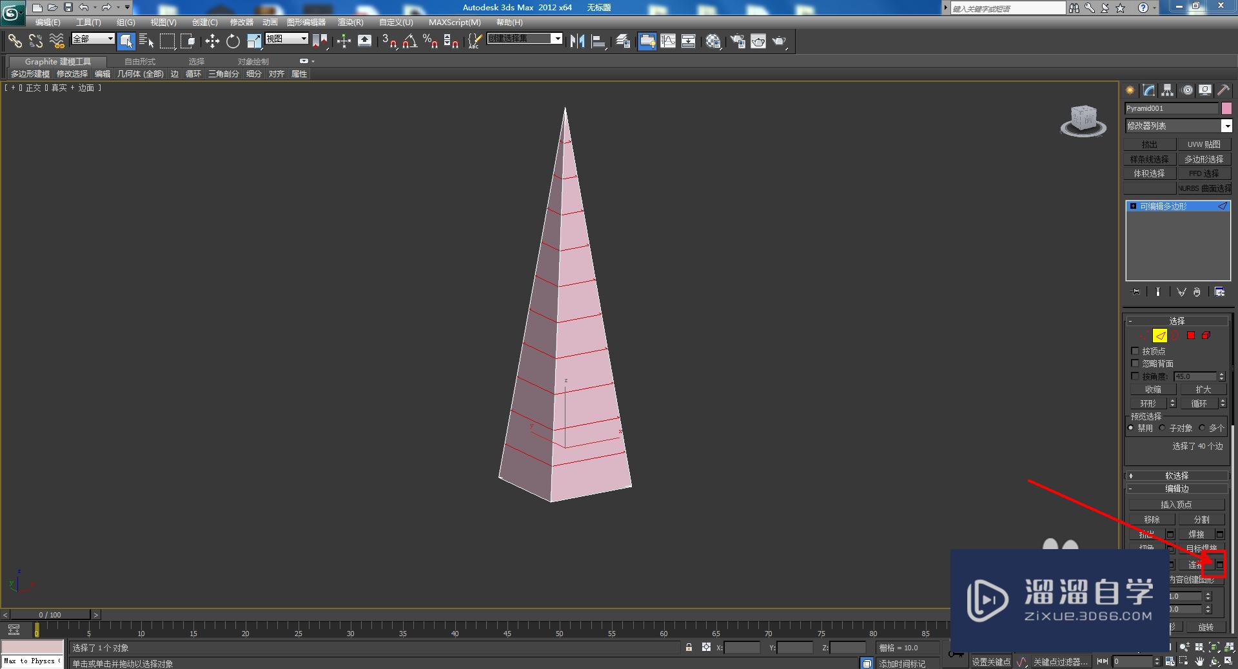Open the Curve Editor icon
This screenshot has width=1238, height=669.
coord(668,41)
